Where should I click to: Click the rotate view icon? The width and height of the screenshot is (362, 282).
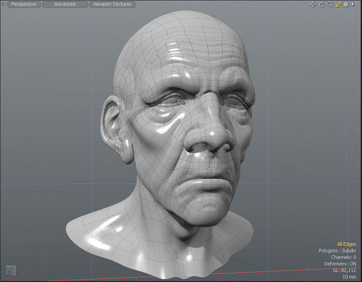[322, 4]
